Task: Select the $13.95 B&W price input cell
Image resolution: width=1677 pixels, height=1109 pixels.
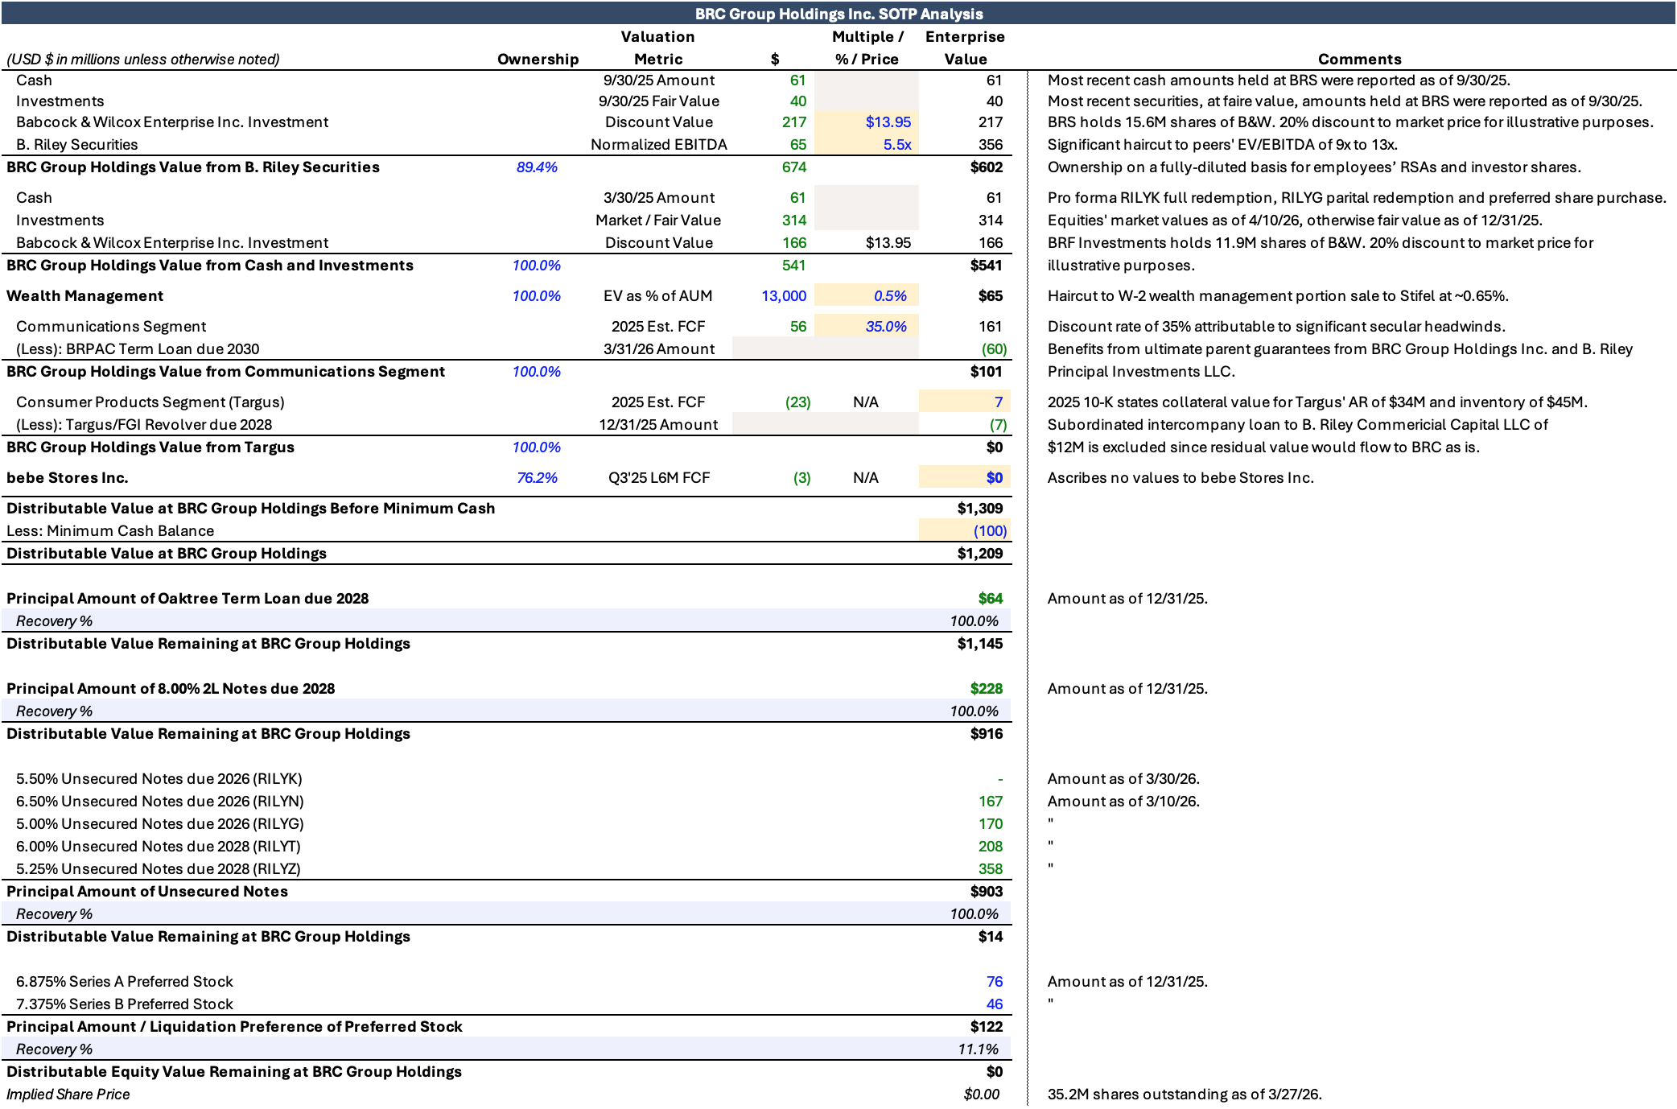Action: click(x=888, y=122)
